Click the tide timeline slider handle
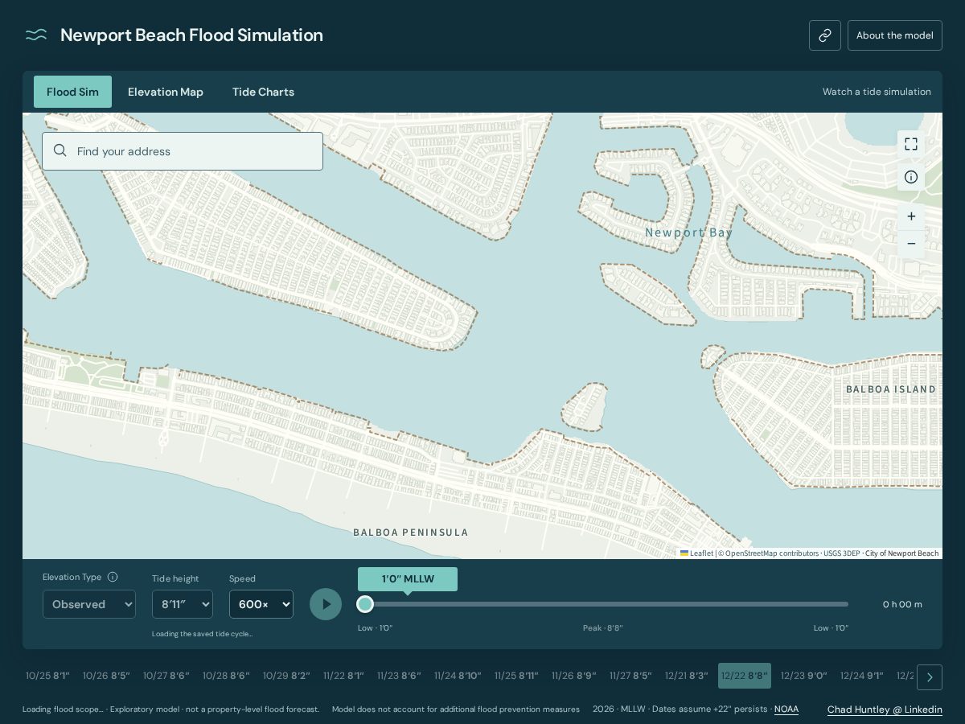The image size is (965, 724). (365, 604)
